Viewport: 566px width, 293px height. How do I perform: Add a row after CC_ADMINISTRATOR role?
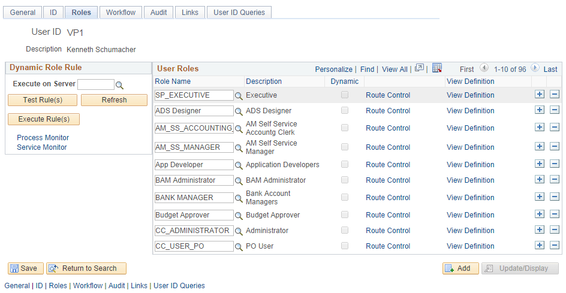pyautogui.click(x=539, y=229)
